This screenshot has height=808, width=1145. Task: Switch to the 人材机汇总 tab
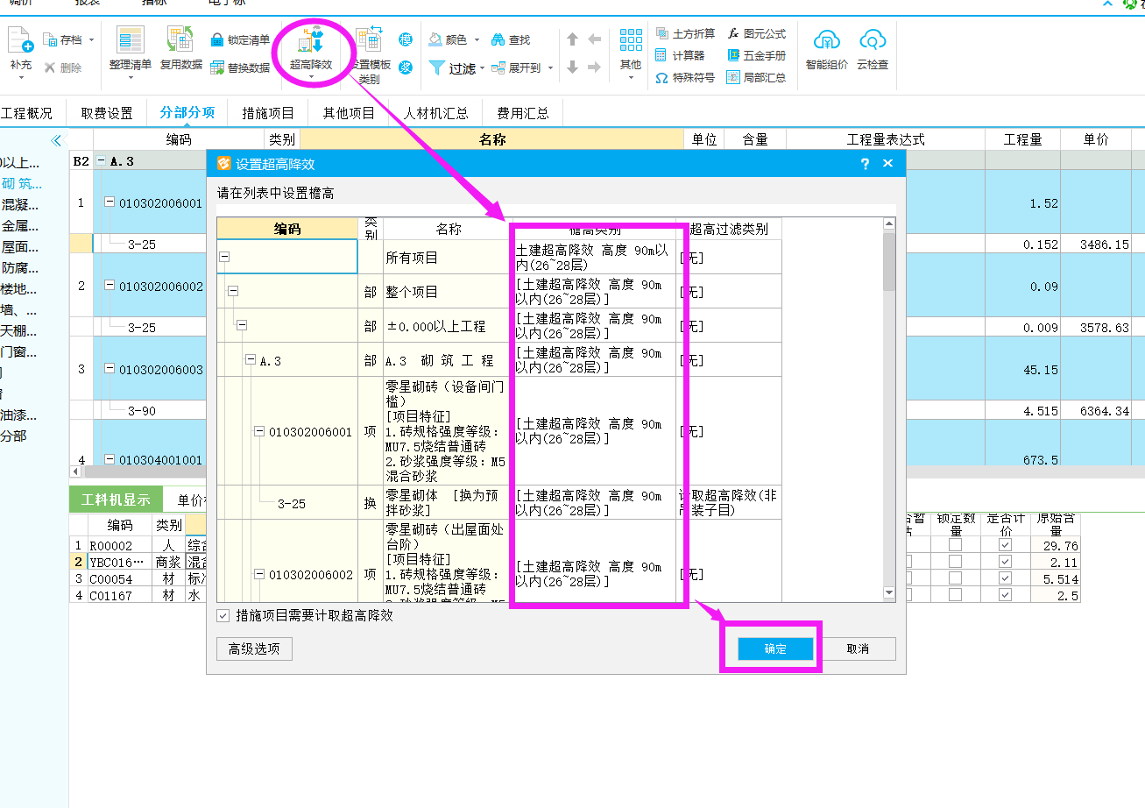435,113
